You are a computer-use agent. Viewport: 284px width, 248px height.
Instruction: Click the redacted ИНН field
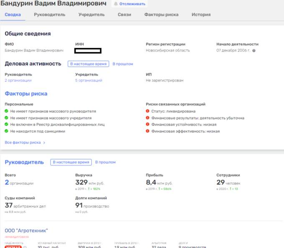88,51
